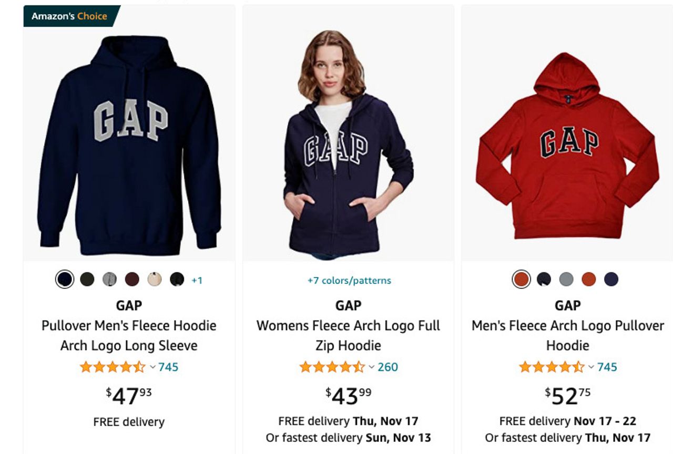Choose gray swatch under the navy pullover hoodie
673x454 pixels.
(x=109, y=280)
